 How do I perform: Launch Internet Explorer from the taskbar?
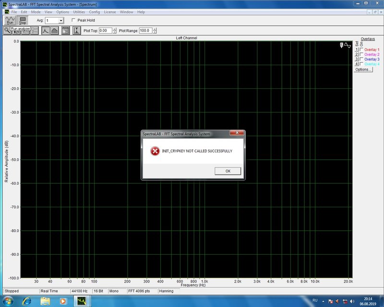point(27,301)
